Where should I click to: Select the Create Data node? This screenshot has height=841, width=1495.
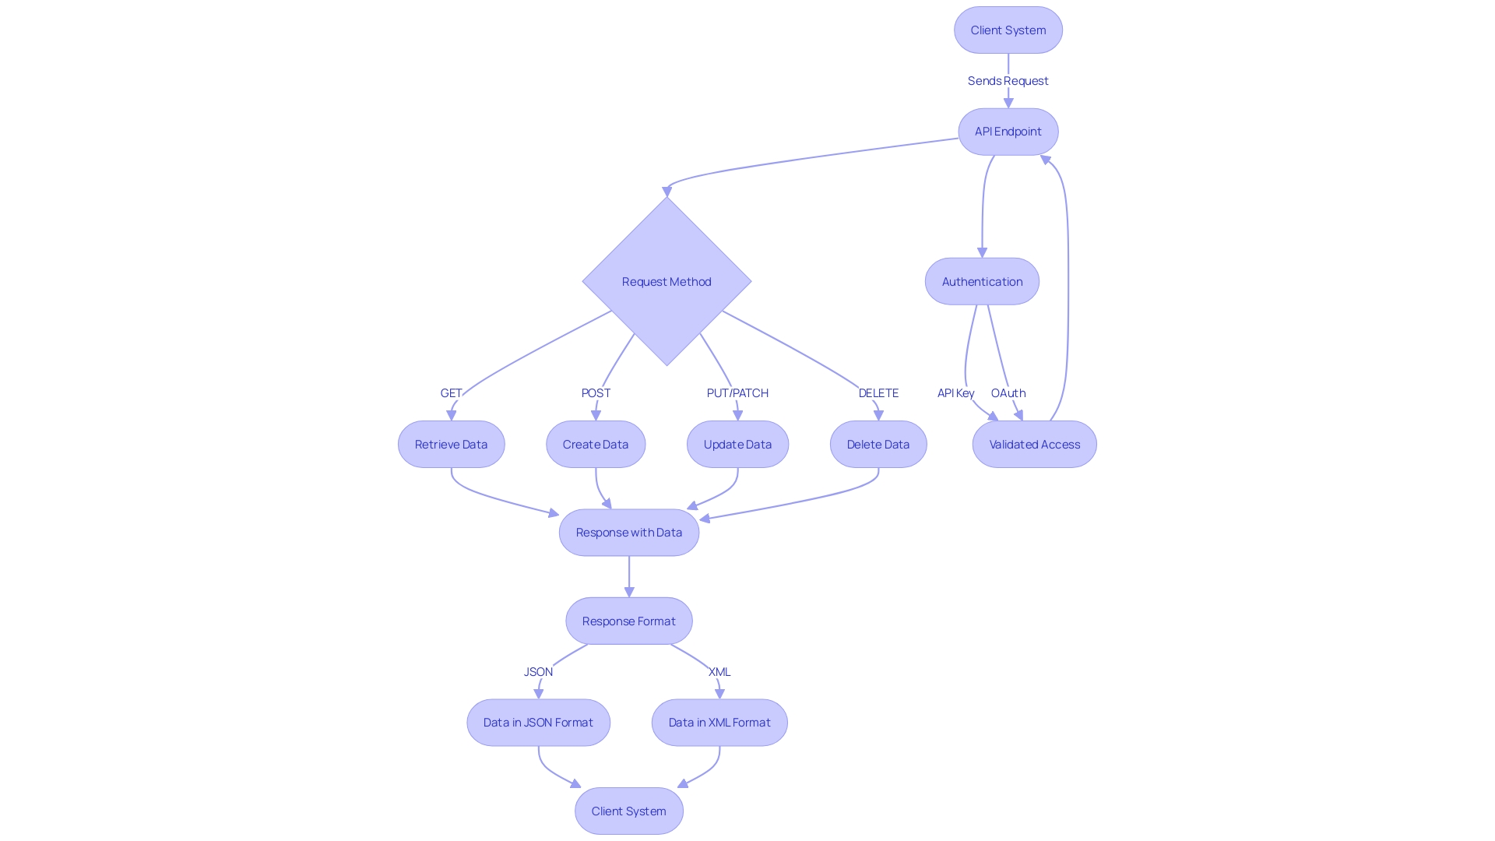click(x=596, y=444)
